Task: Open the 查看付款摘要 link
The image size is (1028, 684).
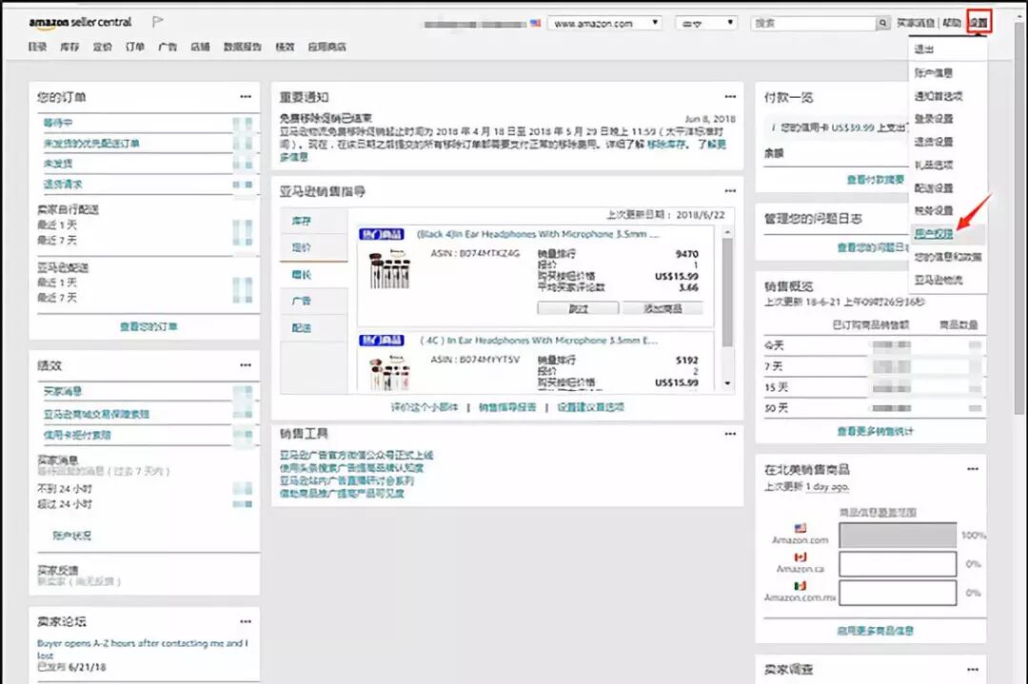Action: pos(875,180)
